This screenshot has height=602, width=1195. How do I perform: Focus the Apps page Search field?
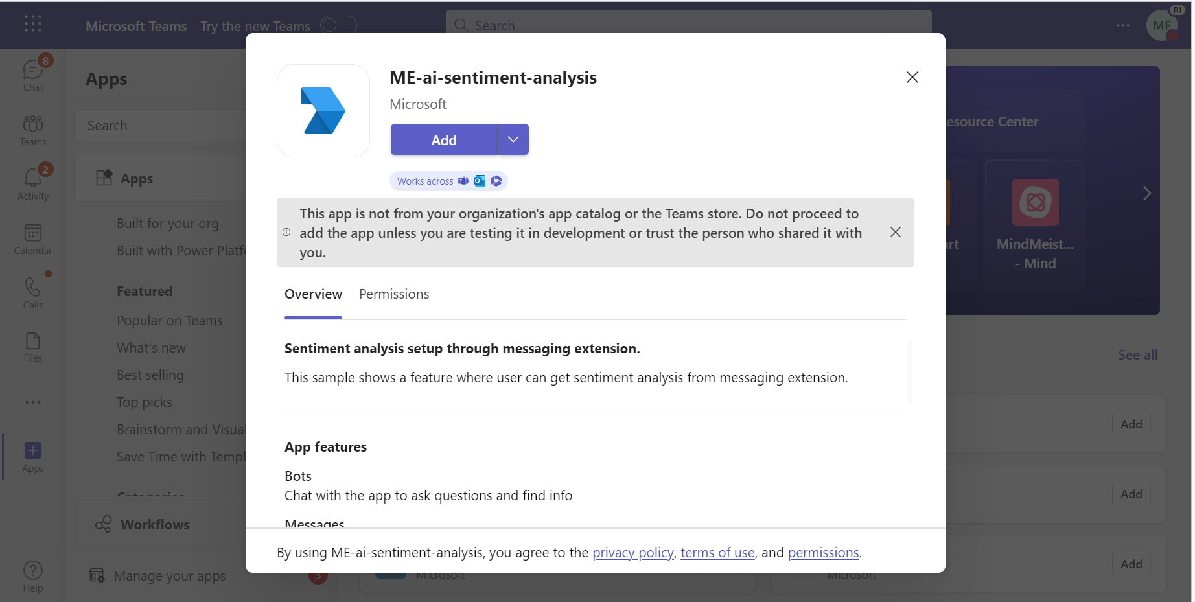pos(161,126)
